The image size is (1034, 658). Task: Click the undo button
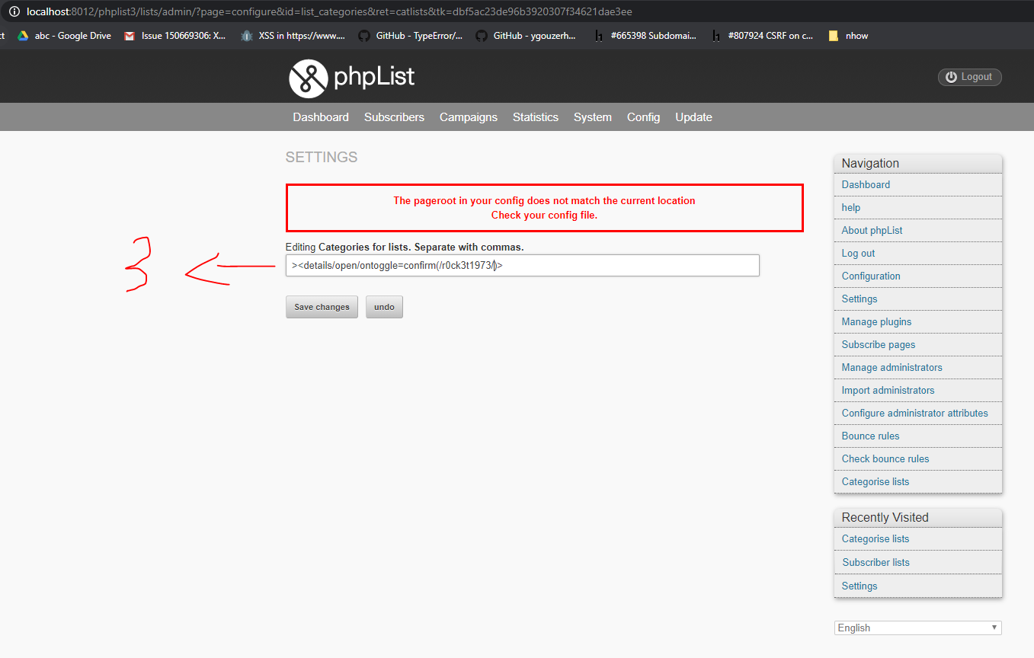point(384,307)
